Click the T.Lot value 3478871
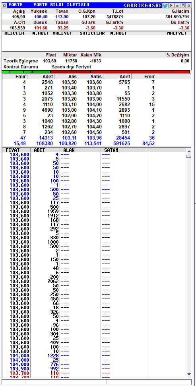This screenshot has height=386, width=196. tap(115, 17)
